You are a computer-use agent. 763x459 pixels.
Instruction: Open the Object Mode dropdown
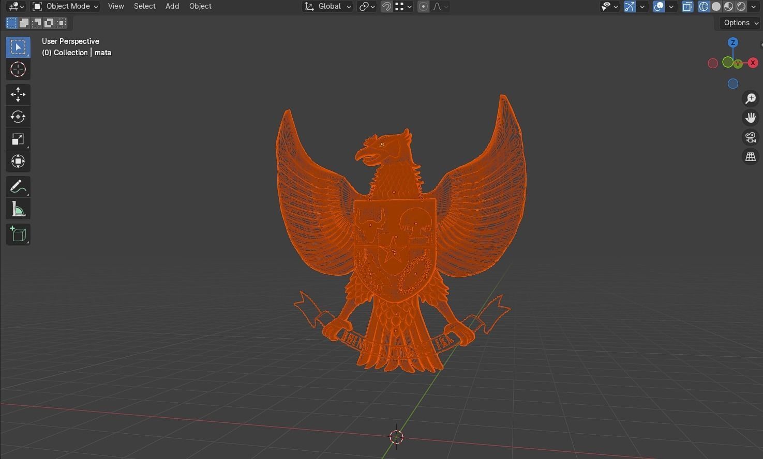coord(65,6)
